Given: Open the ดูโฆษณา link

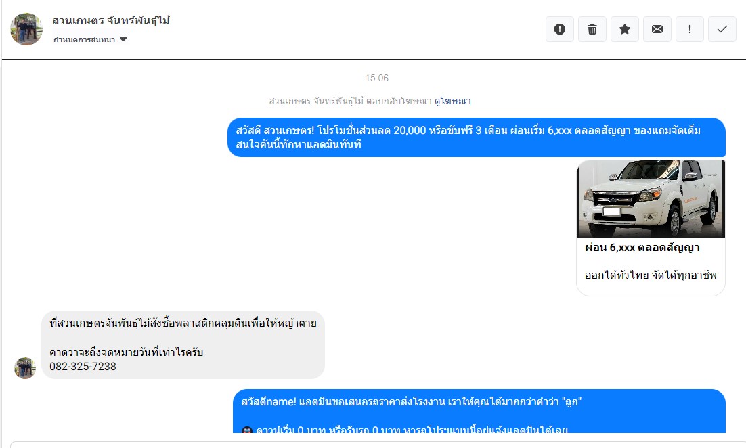Looking at the screenshot, I should pyautogui.click(x=452, y=101).
